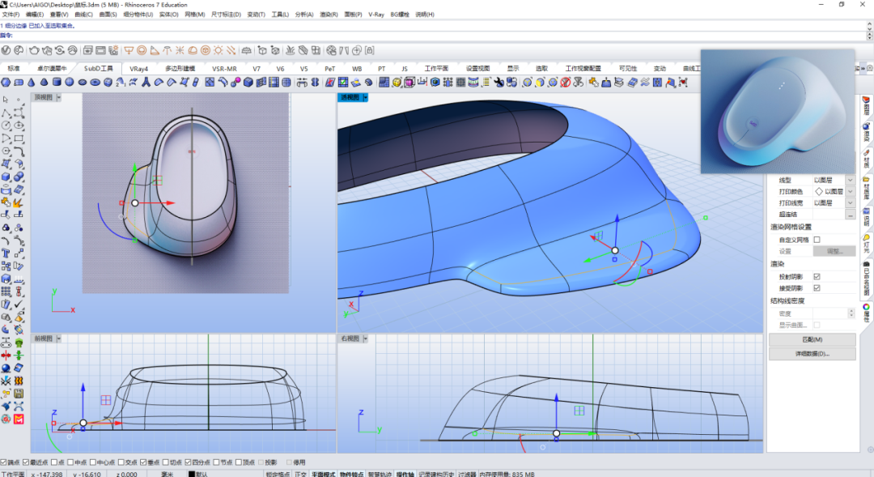Click the 指令 command input line

(x=435, y=35)
